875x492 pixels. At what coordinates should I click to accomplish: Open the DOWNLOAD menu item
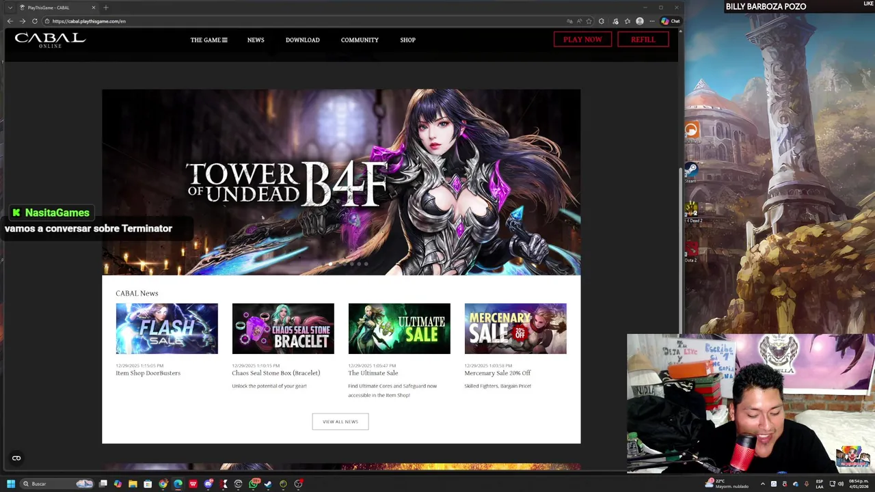(302, 40)
